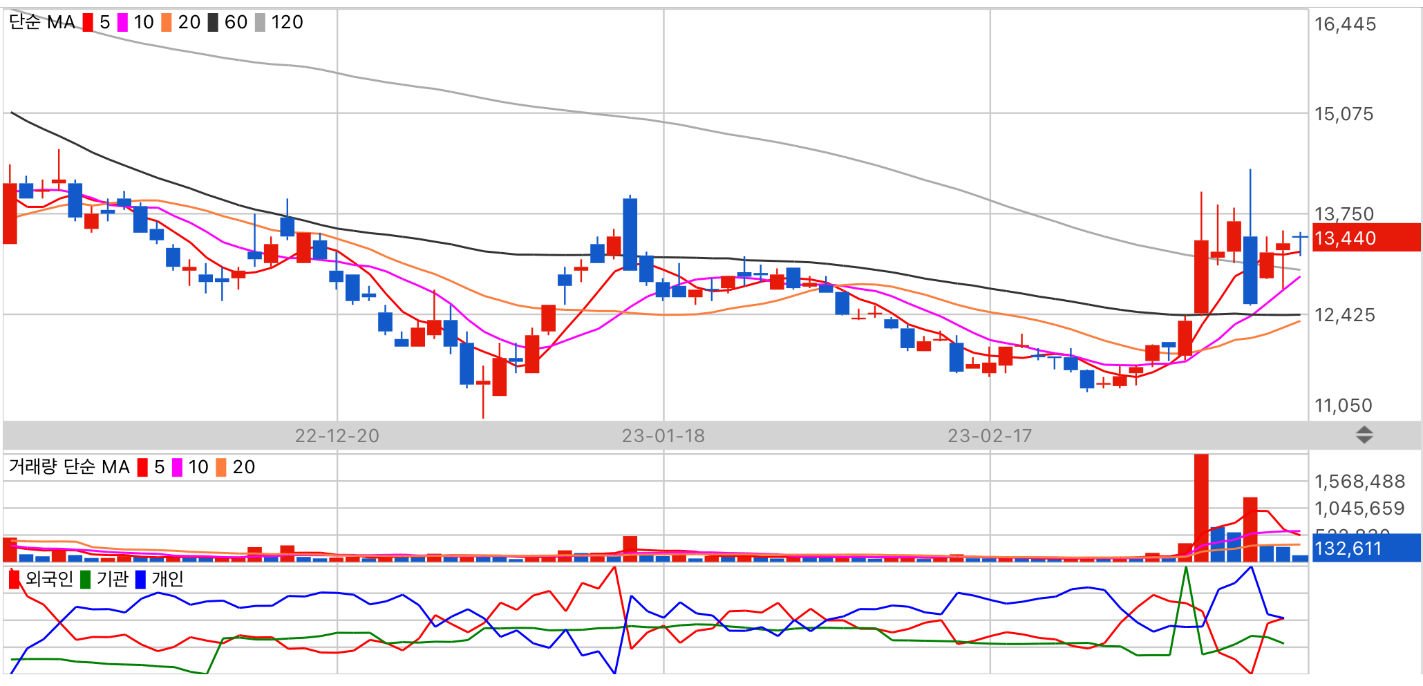Click the red MA 5 legend swatch
The width and height of the screenshot is (1423, 686).
click(x=88, y=23)
